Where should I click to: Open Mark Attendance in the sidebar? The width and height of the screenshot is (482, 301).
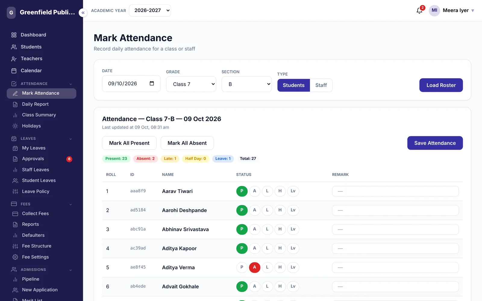click(42, 93)
